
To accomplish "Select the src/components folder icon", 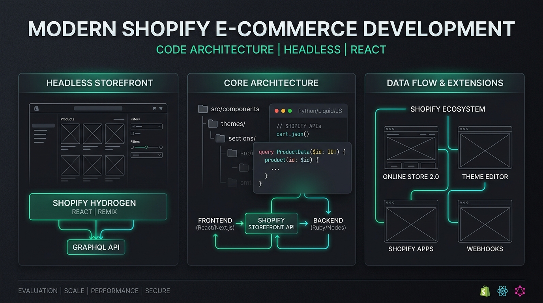I will point(203,109).
